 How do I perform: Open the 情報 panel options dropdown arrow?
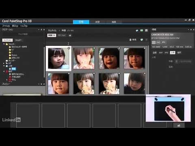188,30
